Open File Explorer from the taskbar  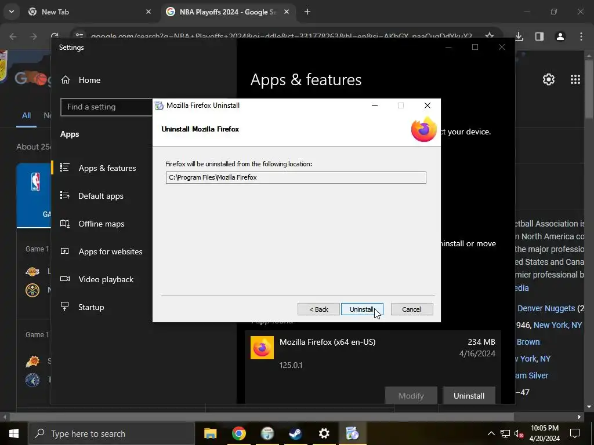(210, 433)
